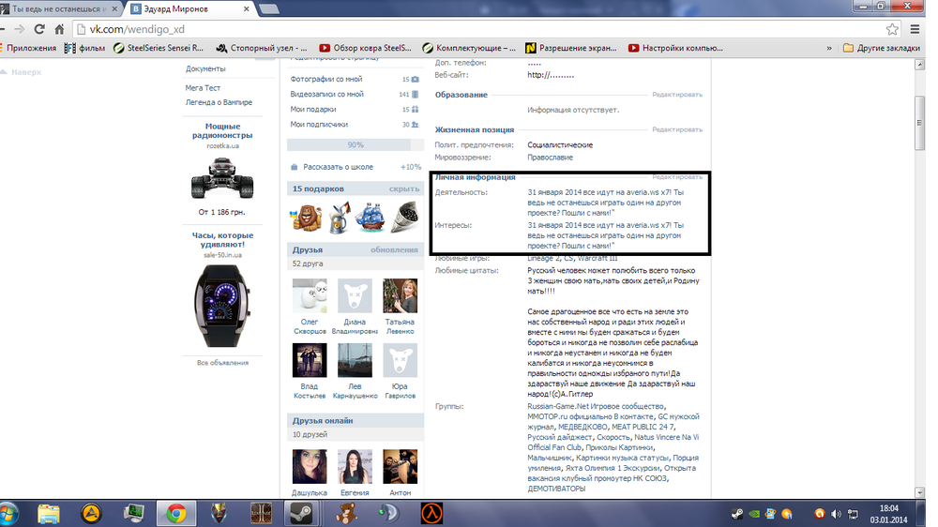Open friend Татьяна Левенко's avatar

[x=400, y=295]
